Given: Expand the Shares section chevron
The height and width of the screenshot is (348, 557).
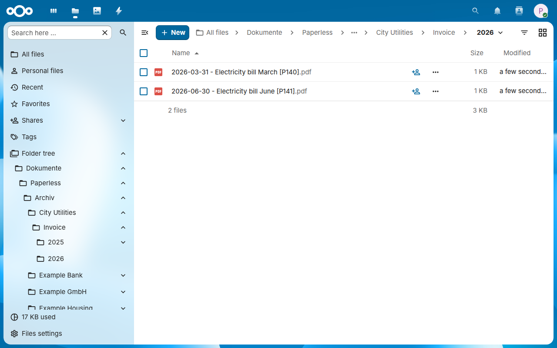Looking at the screenshot, I should [x=123, y=120].
